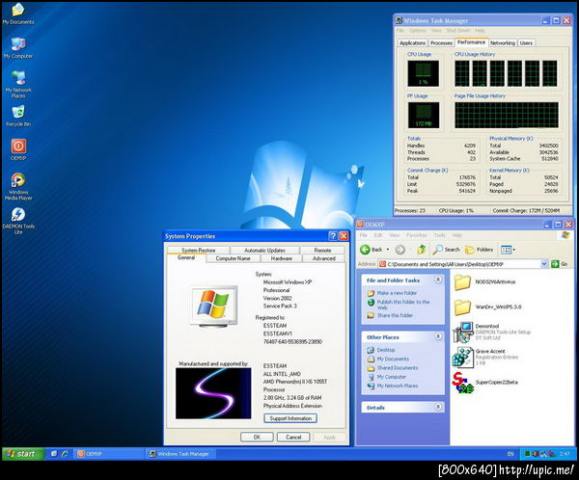Go to My Documents under Other Places
This screenshot has width=579, height=480.
(x=393, y=359)
